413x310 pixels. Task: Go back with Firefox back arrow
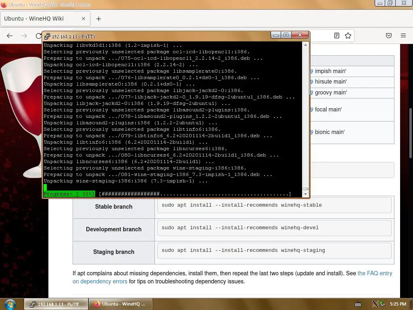[x=10, y=36]
